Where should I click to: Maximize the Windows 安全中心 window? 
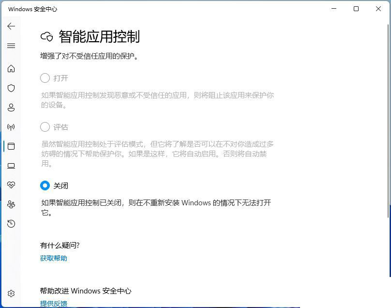[356, 9]
